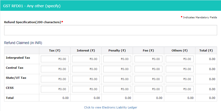Click State/UT Tax Interest input field
The width and height of the screenshot is (221, 111).
(86, 79)
